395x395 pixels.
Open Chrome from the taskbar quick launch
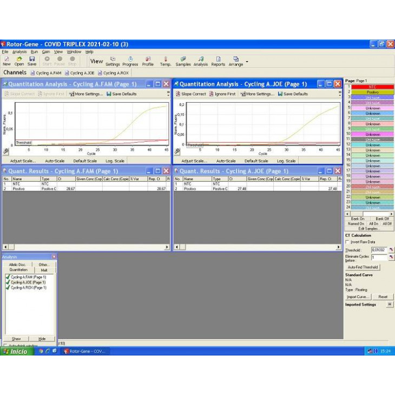pyautogui.click(x=41, y=351)
